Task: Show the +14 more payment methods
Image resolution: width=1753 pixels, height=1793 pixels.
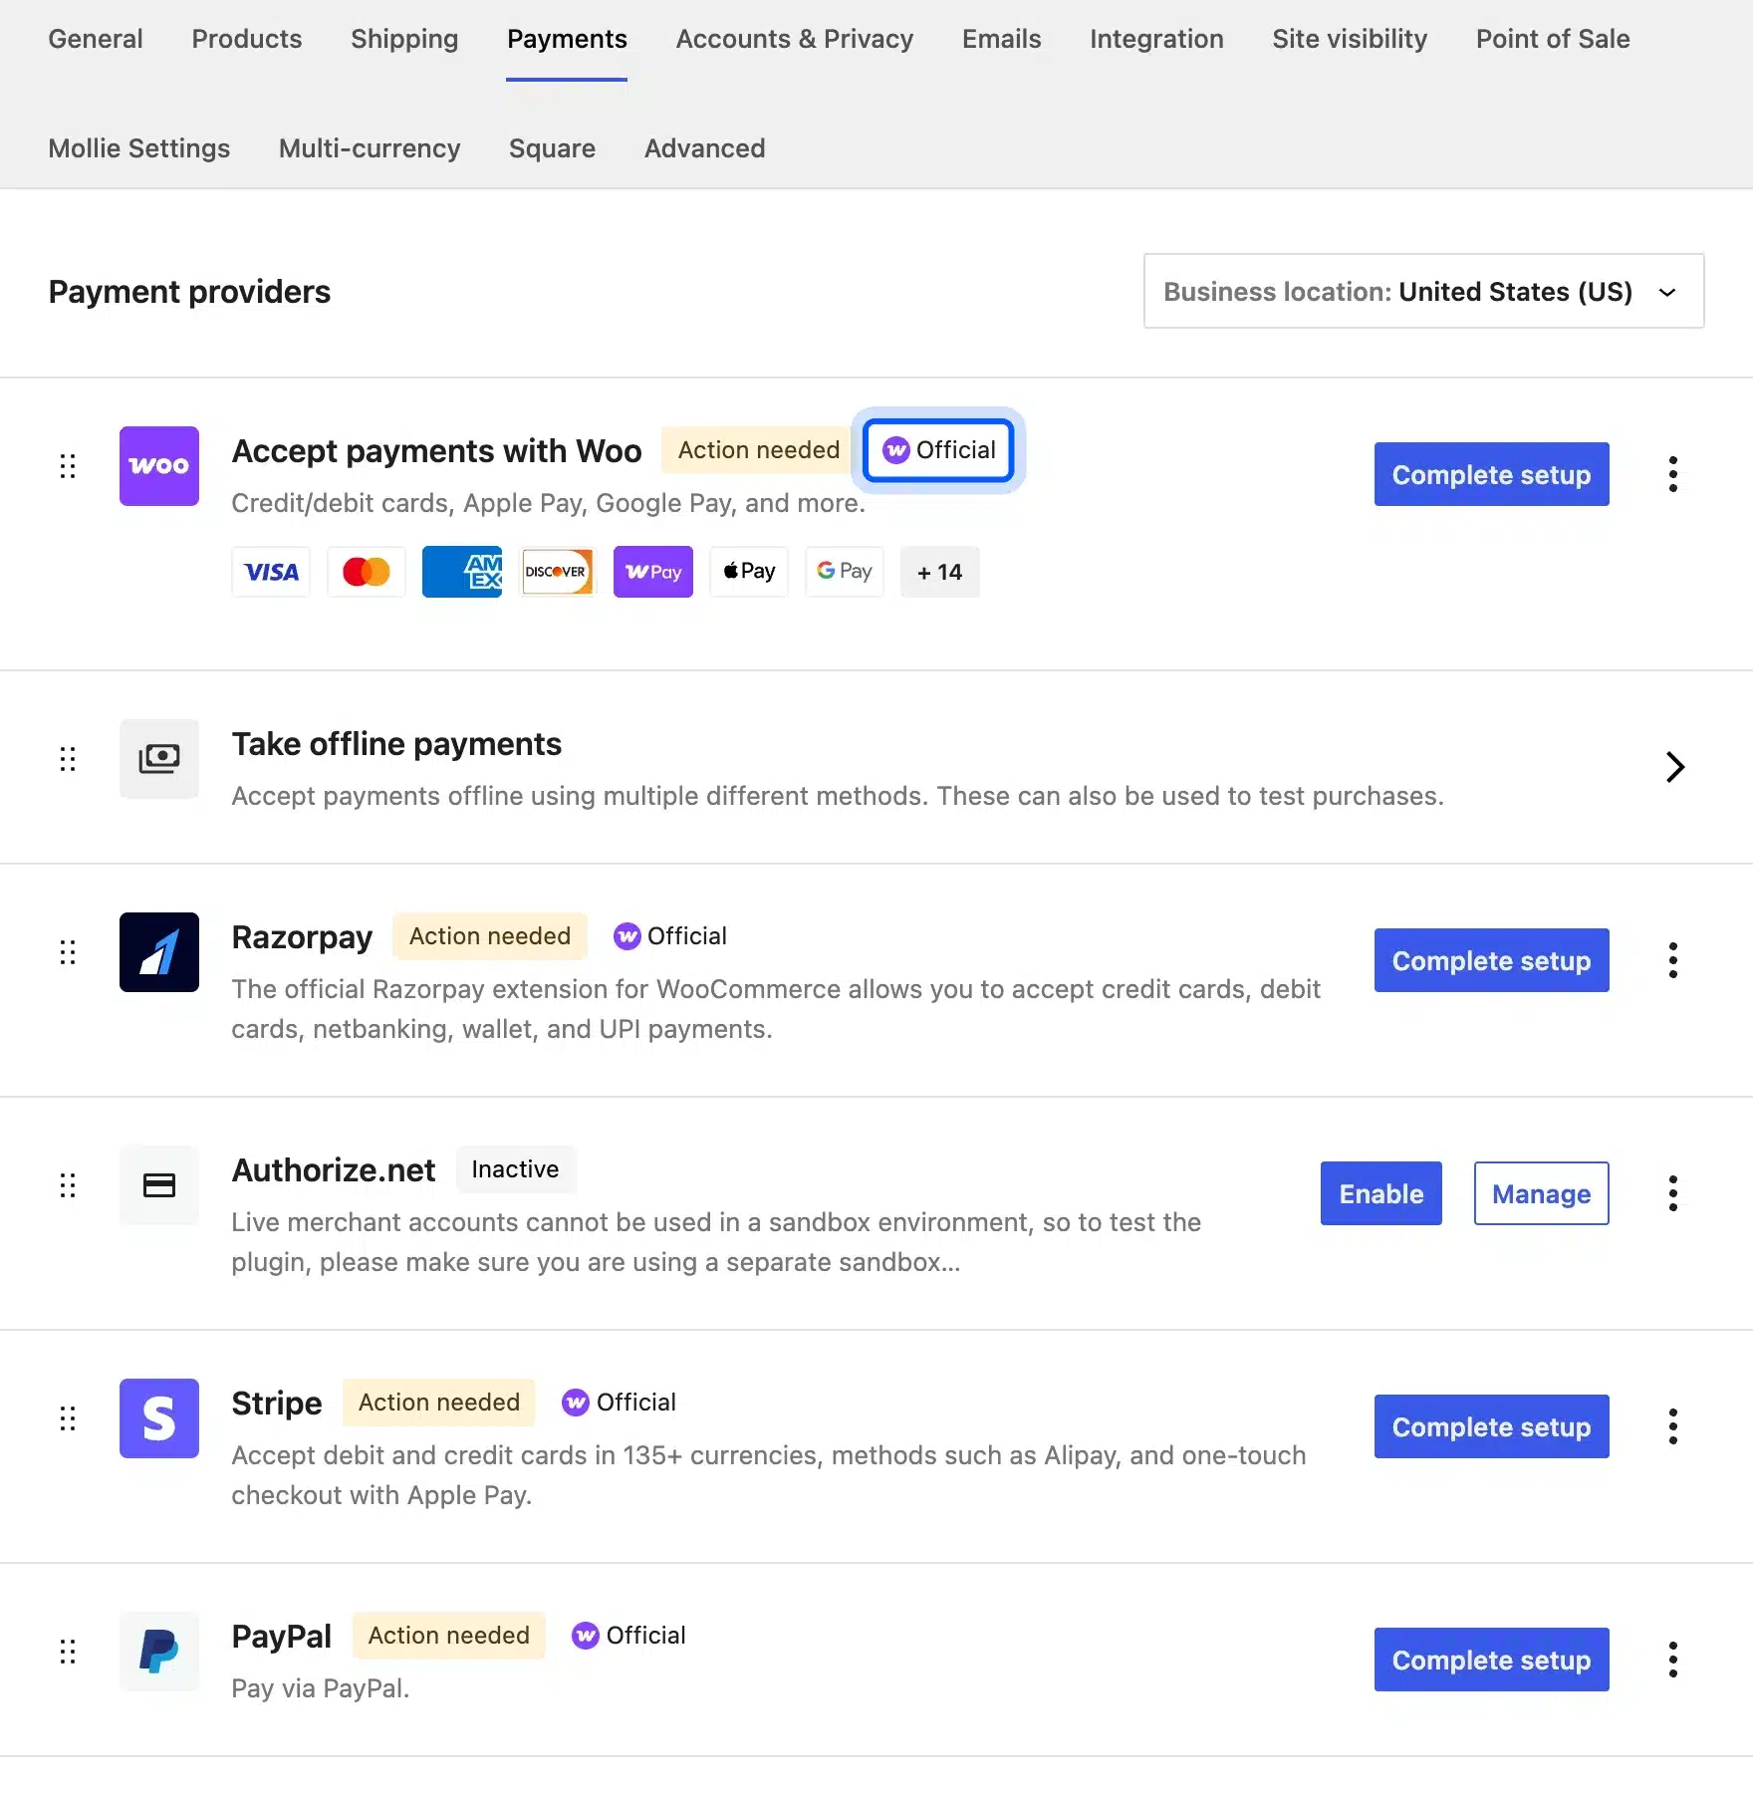Action: 940,572
